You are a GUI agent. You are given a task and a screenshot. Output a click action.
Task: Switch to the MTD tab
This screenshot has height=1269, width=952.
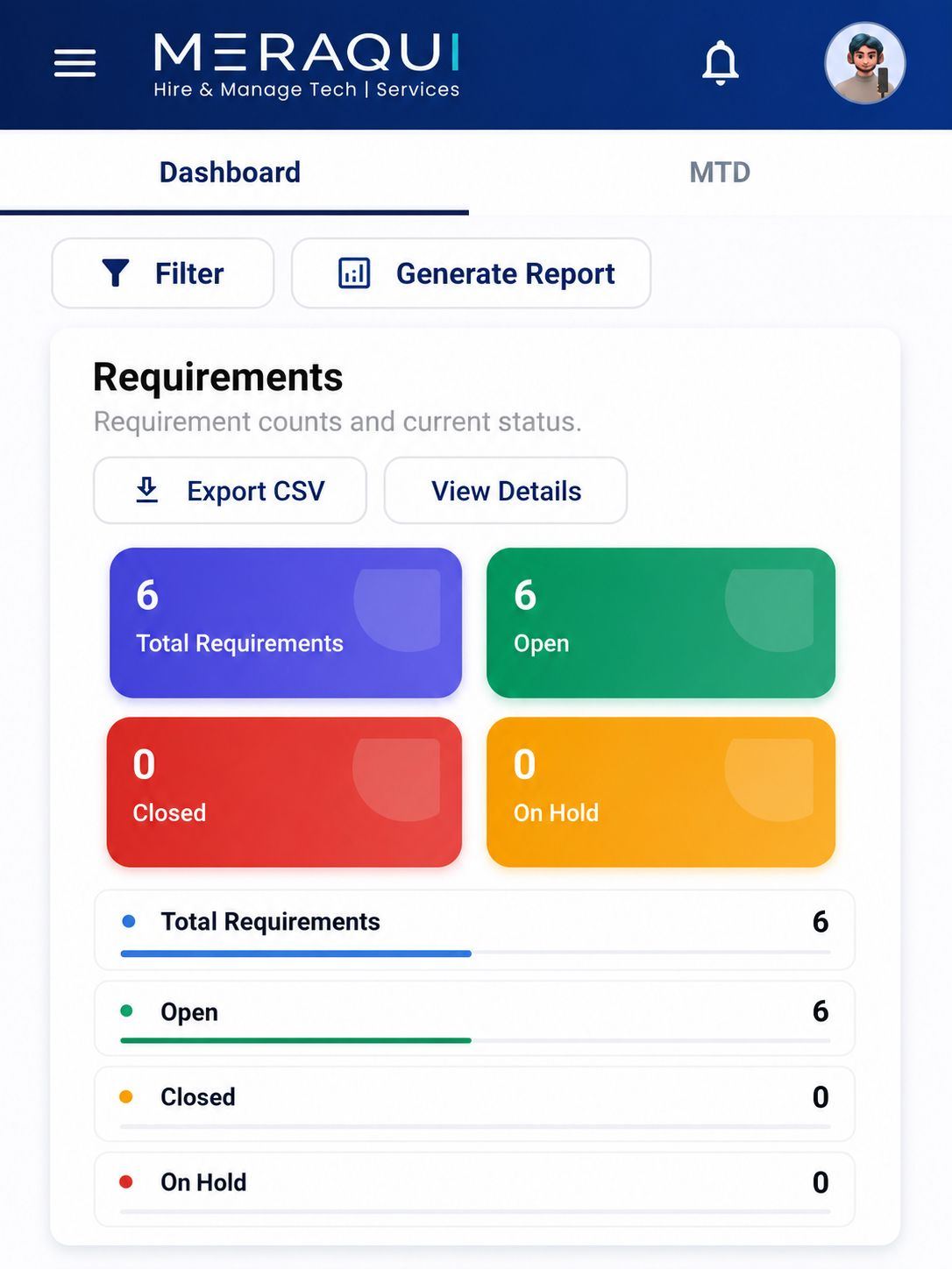point(720,172)
